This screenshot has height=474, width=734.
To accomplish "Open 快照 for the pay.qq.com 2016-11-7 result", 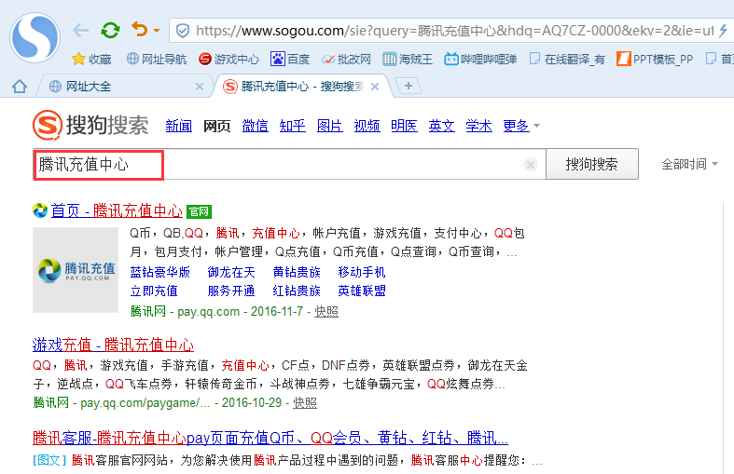I will [x=326, y=311].
